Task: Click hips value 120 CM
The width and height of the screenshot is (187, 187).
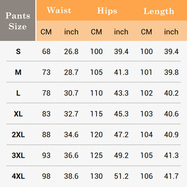Action: [97, 134]
